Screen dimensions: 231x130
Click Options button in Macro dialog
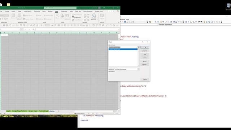pyautogui.click(x=145, y=65)
